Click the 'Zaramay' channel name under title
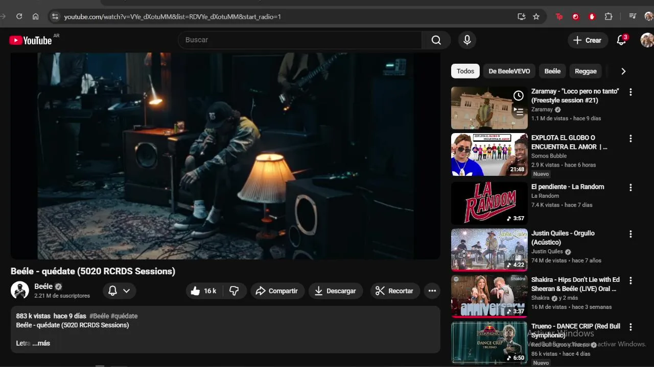The width and height of the screenshot is (654, 367). tap(542, 110)
